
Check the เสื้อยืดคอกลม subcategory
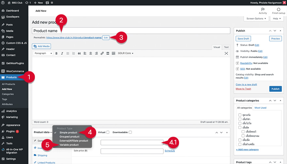[243, 136]
